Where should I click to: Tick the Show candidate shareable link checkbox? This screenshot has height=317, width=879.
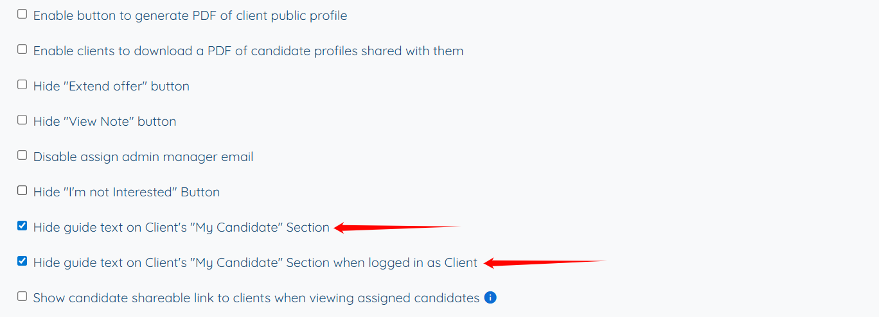[22, 296]
